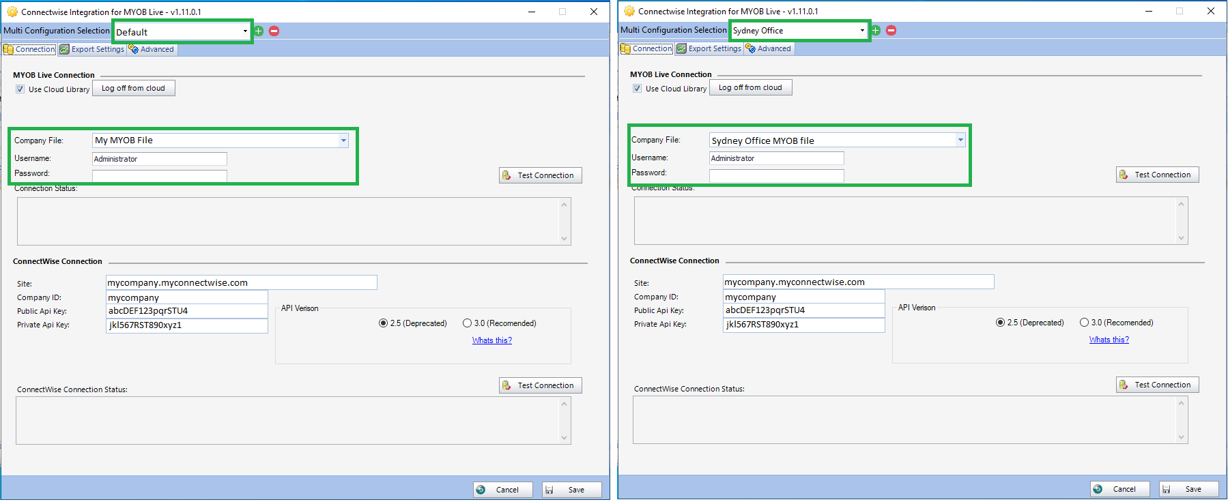Open the Advanced tab in left window
1228x502 pixels.
(152, 49)
